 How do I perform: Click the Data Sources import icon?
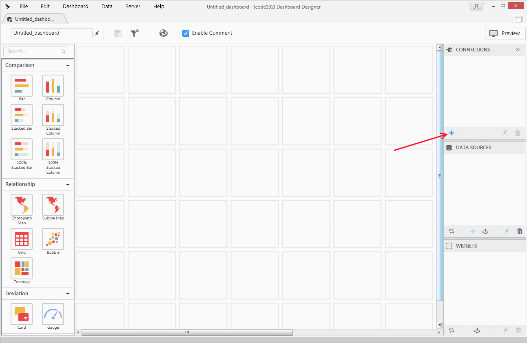pyautogui.click(x=485, y=231)
